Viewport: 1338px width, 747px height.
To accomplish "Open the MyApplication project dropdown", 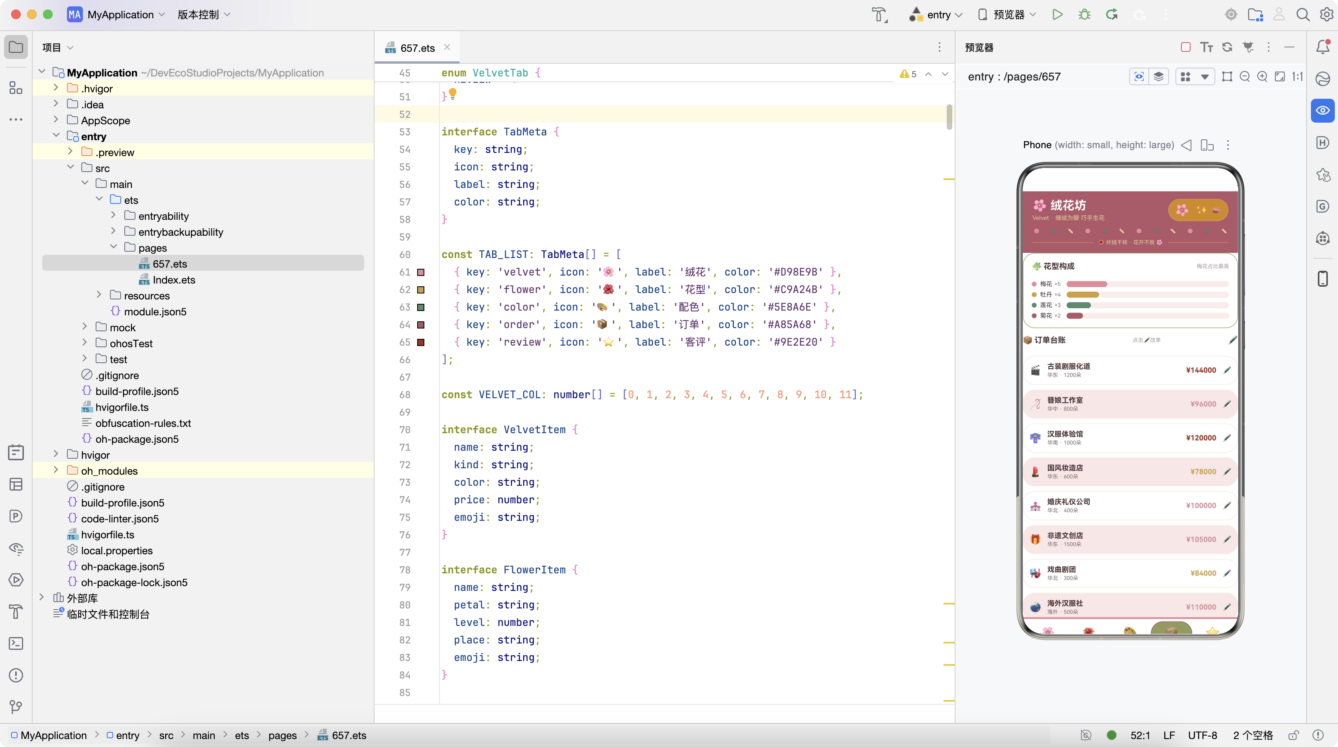I will [116, 15].
